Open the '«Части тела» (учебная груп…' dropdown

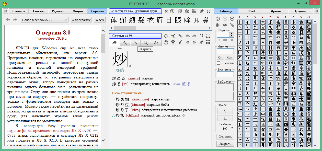pos(135,11)
